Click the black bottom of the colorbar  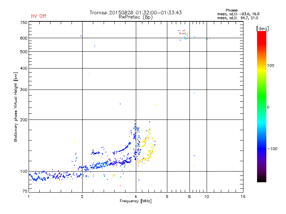(262, 179)
